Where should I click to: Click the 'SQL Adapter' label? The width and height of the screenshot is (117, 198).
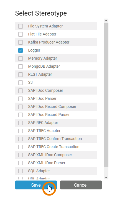(39, 171)
